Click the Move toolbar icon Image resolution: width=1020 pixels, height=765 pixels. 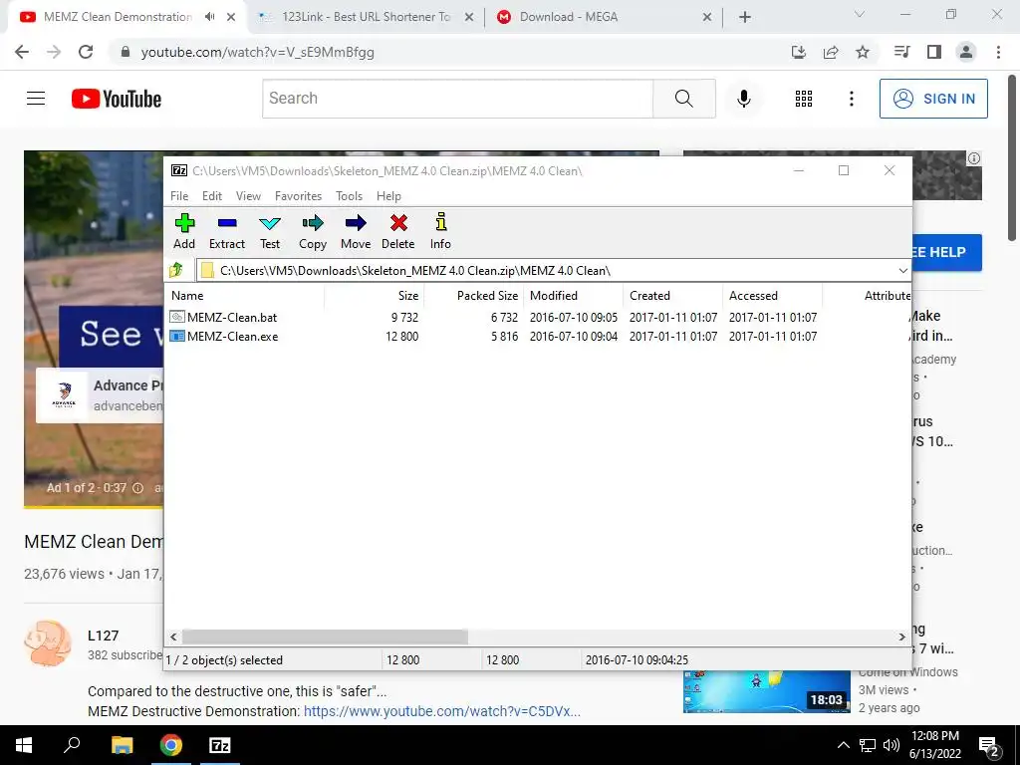click(356, 231)
